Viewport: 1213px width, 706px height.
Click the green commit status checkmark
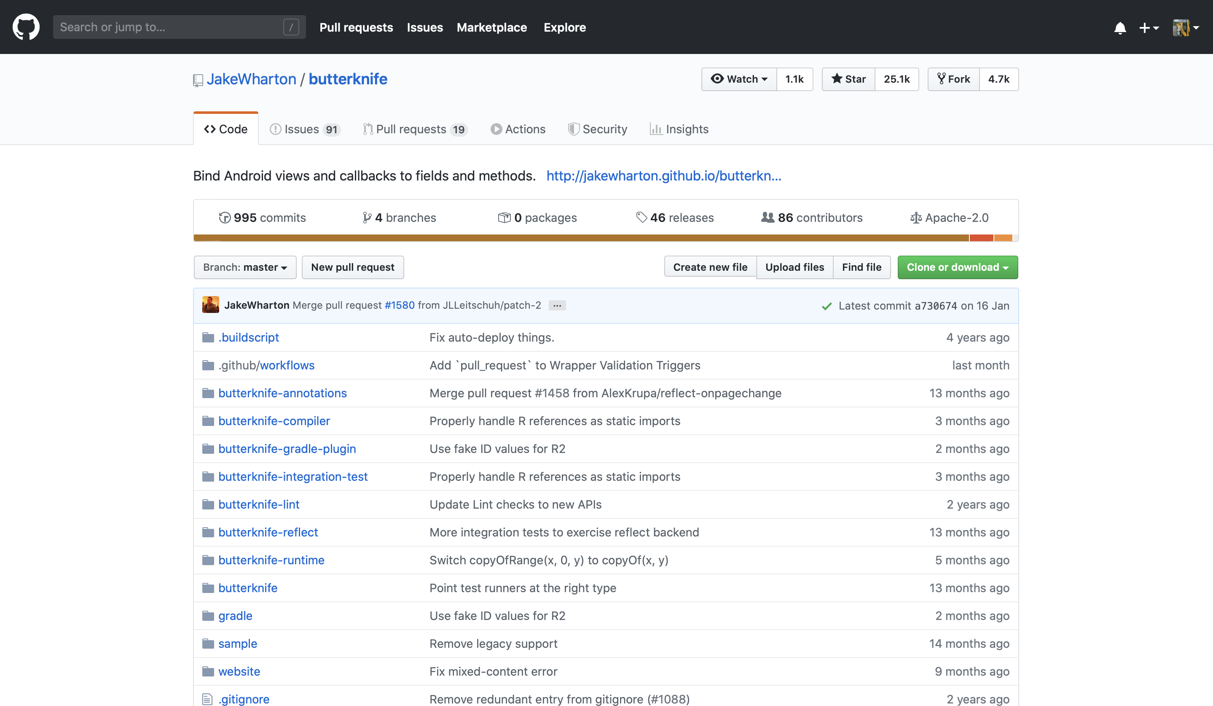pos(827,306)
